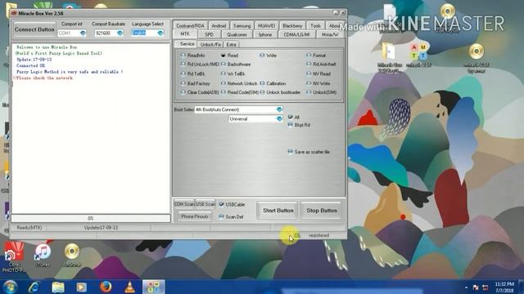Choose Clear Code(ADB) option
The height and width of the screenshot is (294, 524).
tap(183, 92)
